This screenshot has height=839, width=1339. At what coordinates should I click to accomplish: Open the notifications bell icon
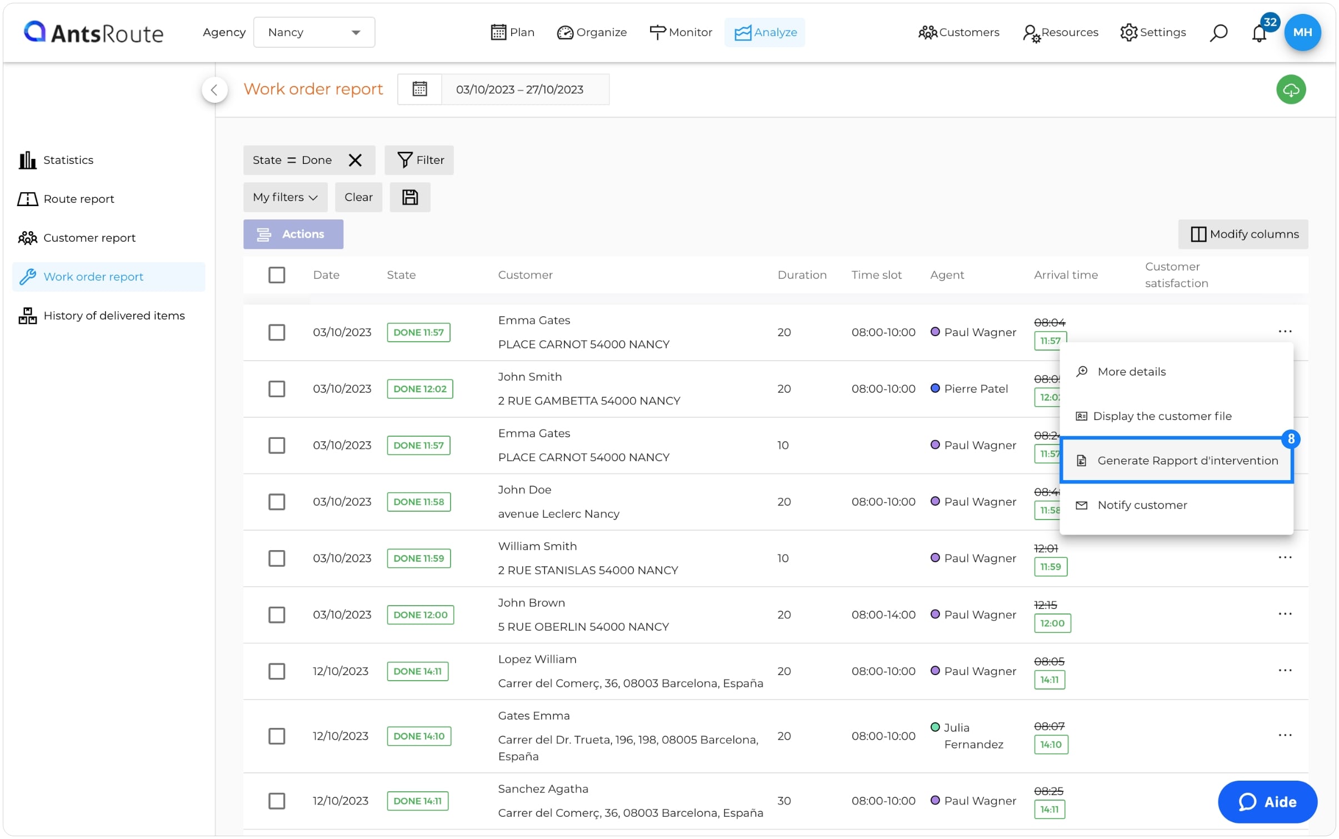tap(1258, 33)
